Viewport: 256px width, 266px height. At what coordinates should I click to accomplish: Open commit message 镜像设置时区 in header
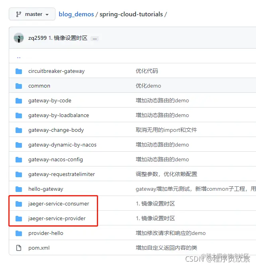pyautogui.click(x=68, y=38)
